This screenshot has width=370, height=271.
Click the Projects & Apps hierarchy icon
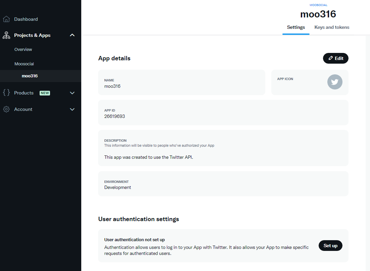pyautogui.click(x=6, y=35)
